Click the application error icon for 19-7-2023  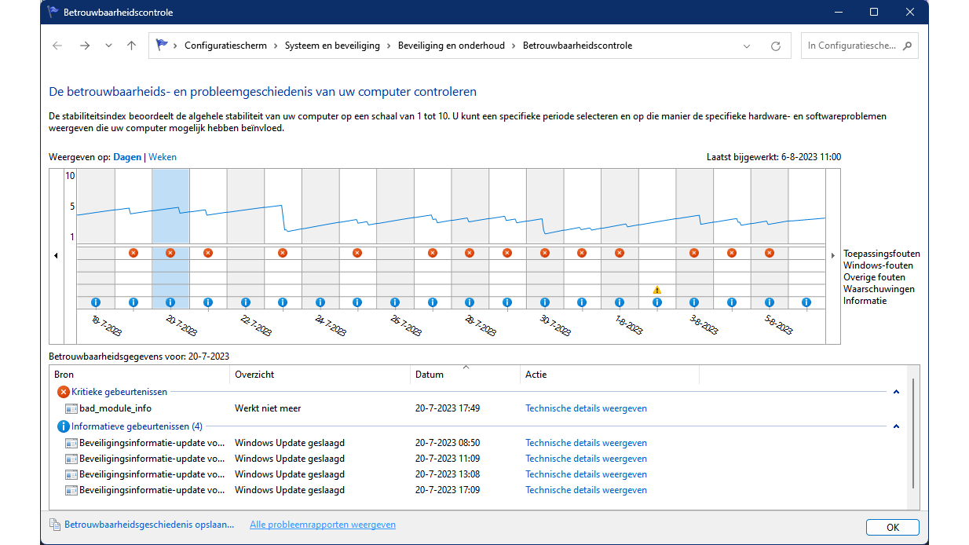(x=133, y=253)
